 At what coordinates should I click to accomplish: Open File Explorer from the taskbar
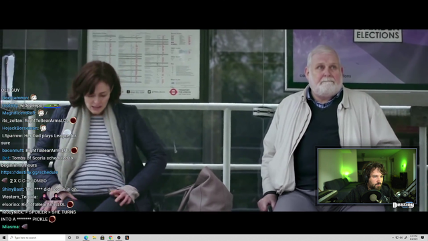[x=94, y=238]
